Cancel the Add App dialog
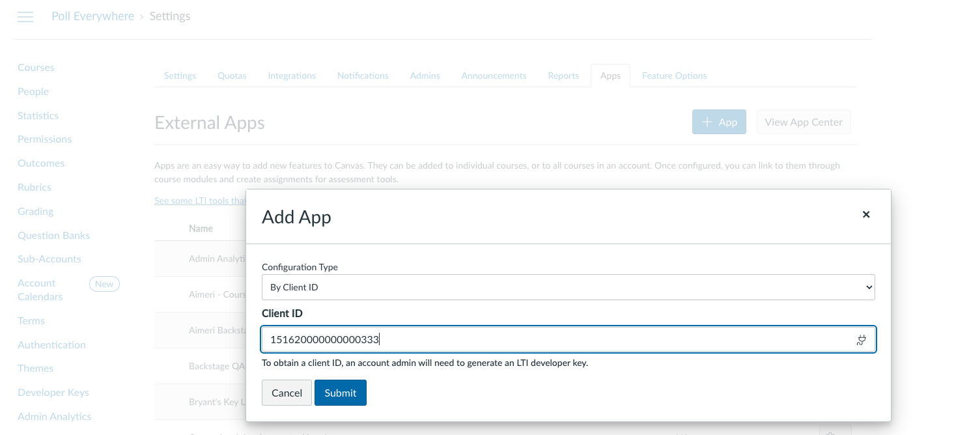This screenshot has width=969, height=435. pyautogui.click(x=287, y=393)
